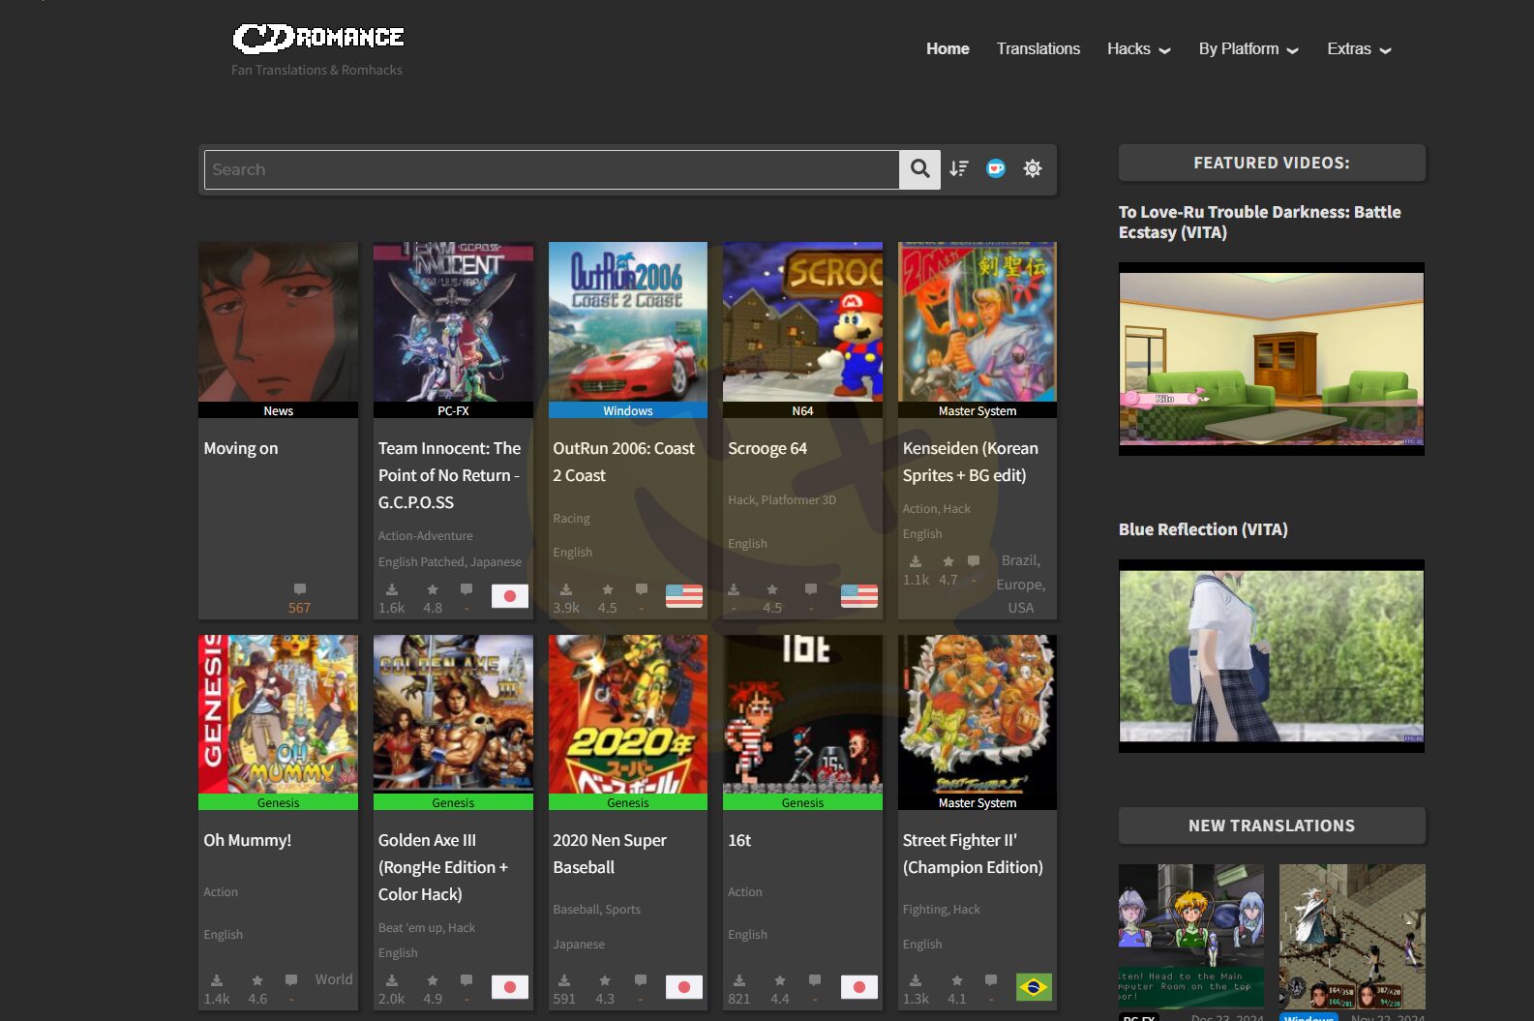Open the Oh Mummy! title link

click(248, 840)
